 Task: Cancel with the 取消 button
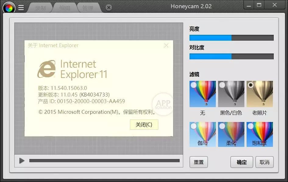(265, 162)
